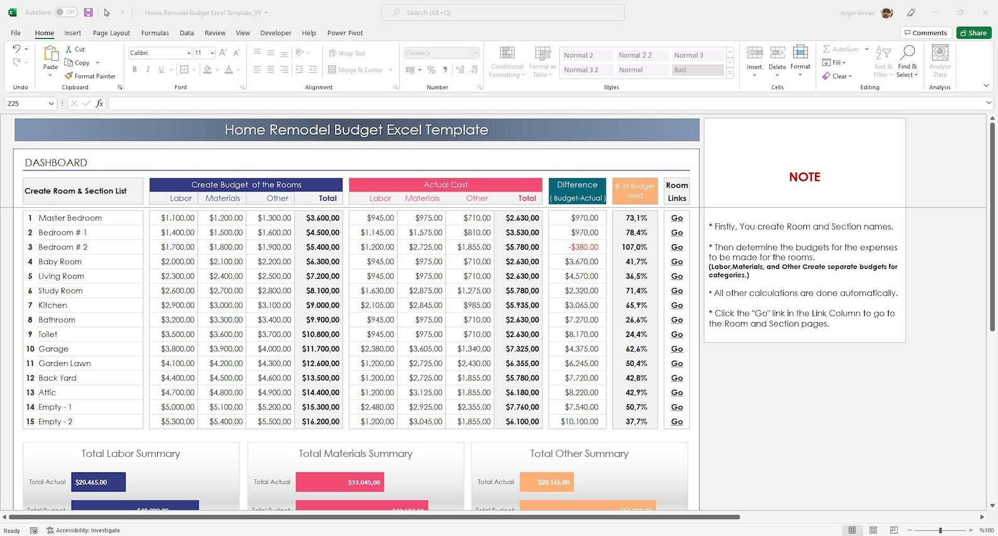Click Accessibility: Investigate in status bar
The width and height of the screenshot is (998, 536).
84,530
